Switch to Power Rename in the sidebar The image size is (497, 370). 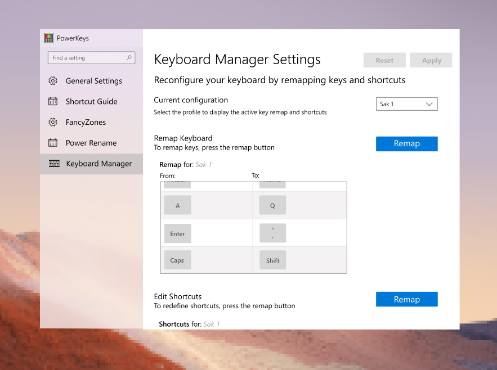90,143
